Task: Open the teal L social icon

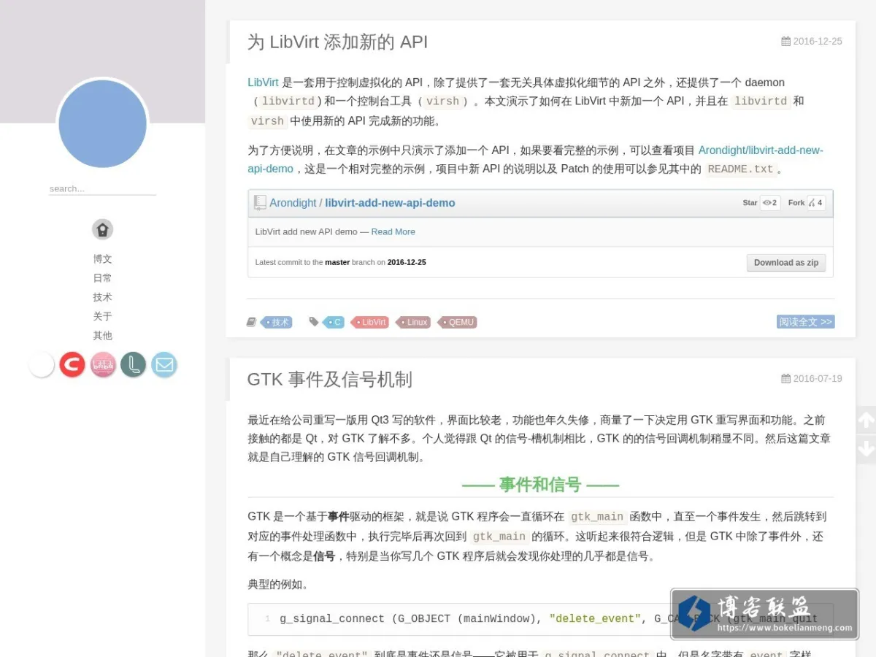Action: pyautogui.click(x=134, y=364)
